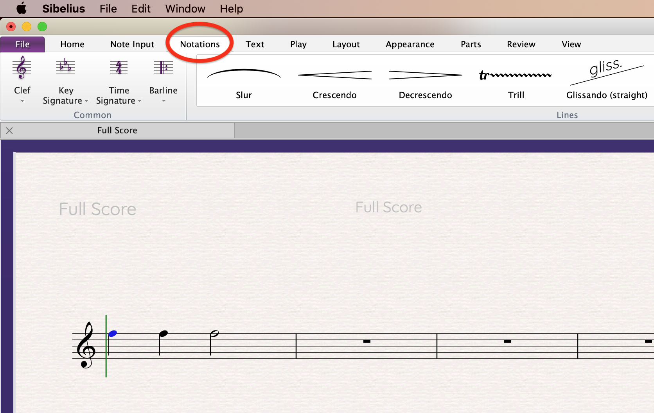The width and height of the screenshot is (654, 413).
Task: Switch to the Play ribbon tab
Action: pyautogui.click(x=298, y=45)
